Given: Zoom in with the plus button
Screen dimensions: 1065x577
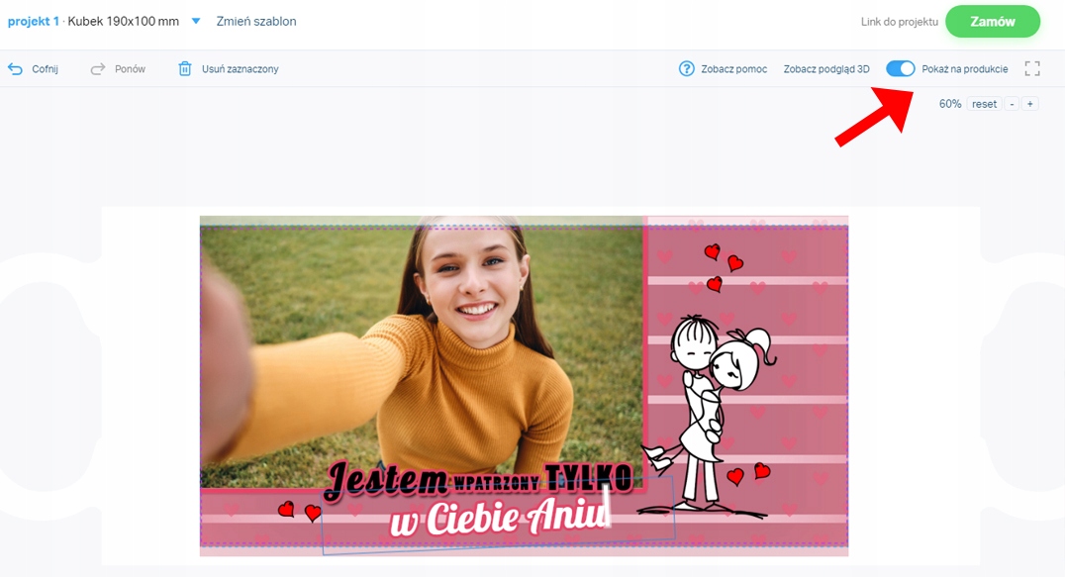Looking at the screenshot, I should 1029,104.
